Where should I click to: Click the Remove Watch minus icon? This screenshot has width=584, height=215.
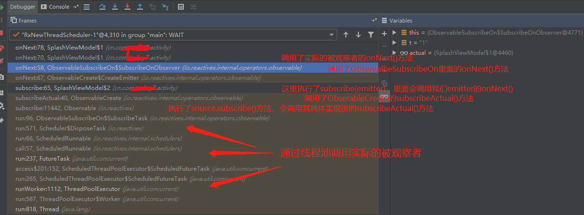pyautogui.click(x=384, y=46)
